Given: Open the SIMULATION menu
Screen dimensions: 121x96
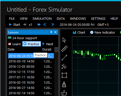Looking at the screenshot, I should [42, 19].
